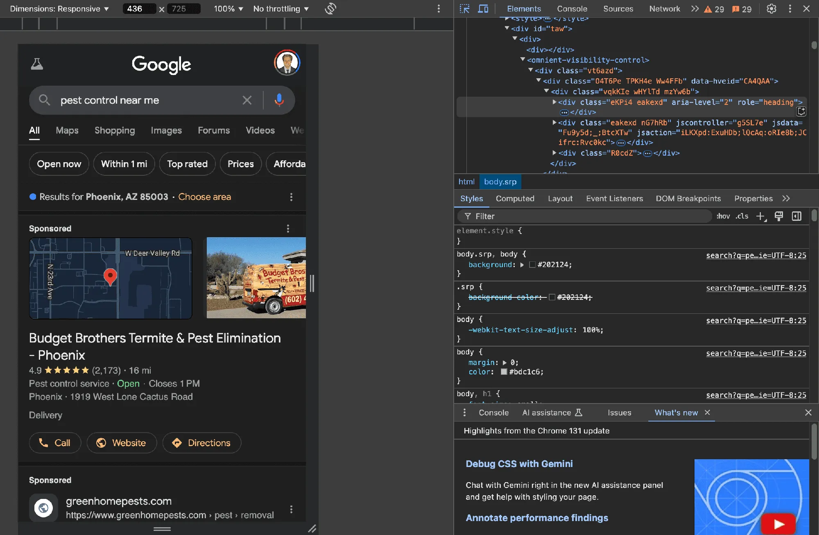Click the viewport width field 436

[139, 9]
